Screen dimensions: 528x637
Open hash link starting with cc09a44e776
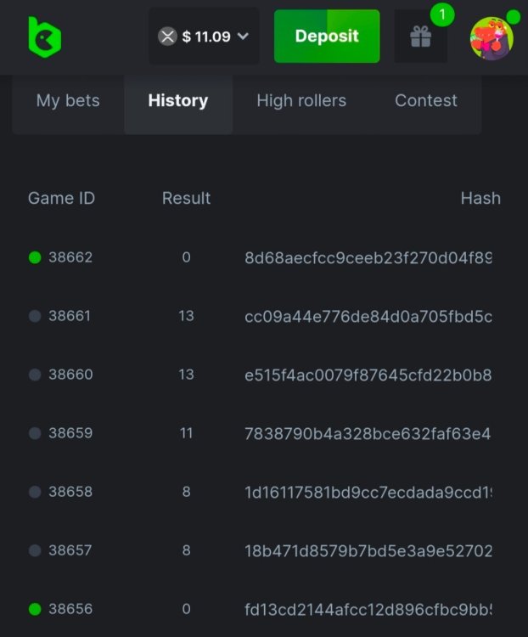tap(368, 316)
